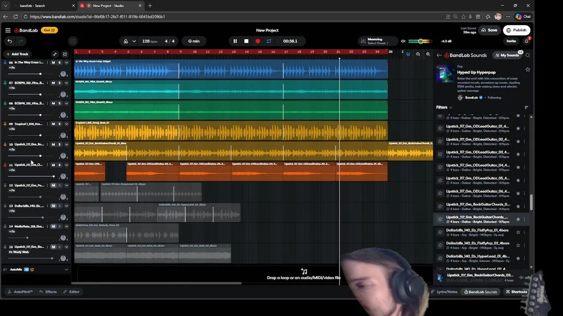Zoom in the timeline
The height and width of the screenshot is (316, 563).
tap(428, 54)
